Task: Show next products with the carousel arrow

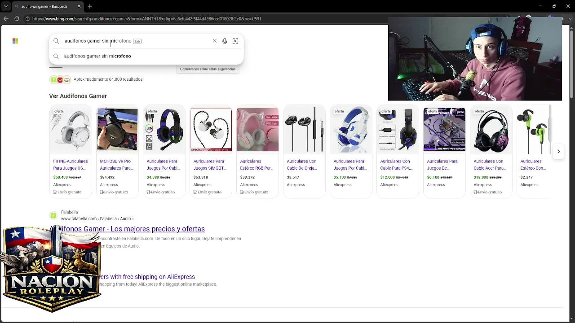Action: [x=558, y=151]
